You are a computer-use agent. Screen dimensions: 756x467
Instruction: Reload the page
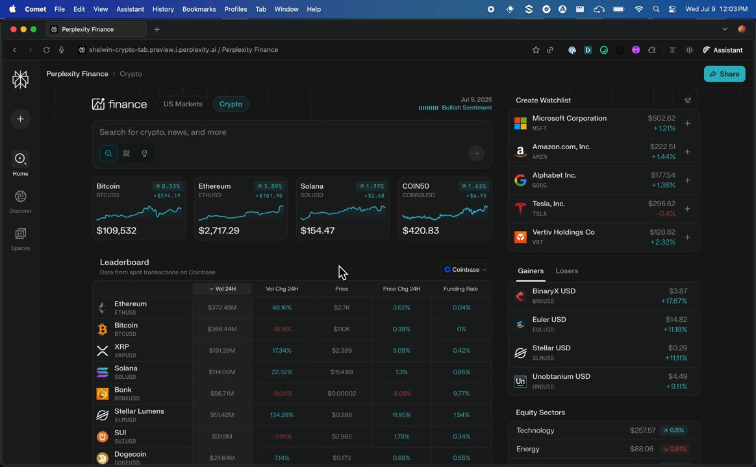tap(46, 50)
